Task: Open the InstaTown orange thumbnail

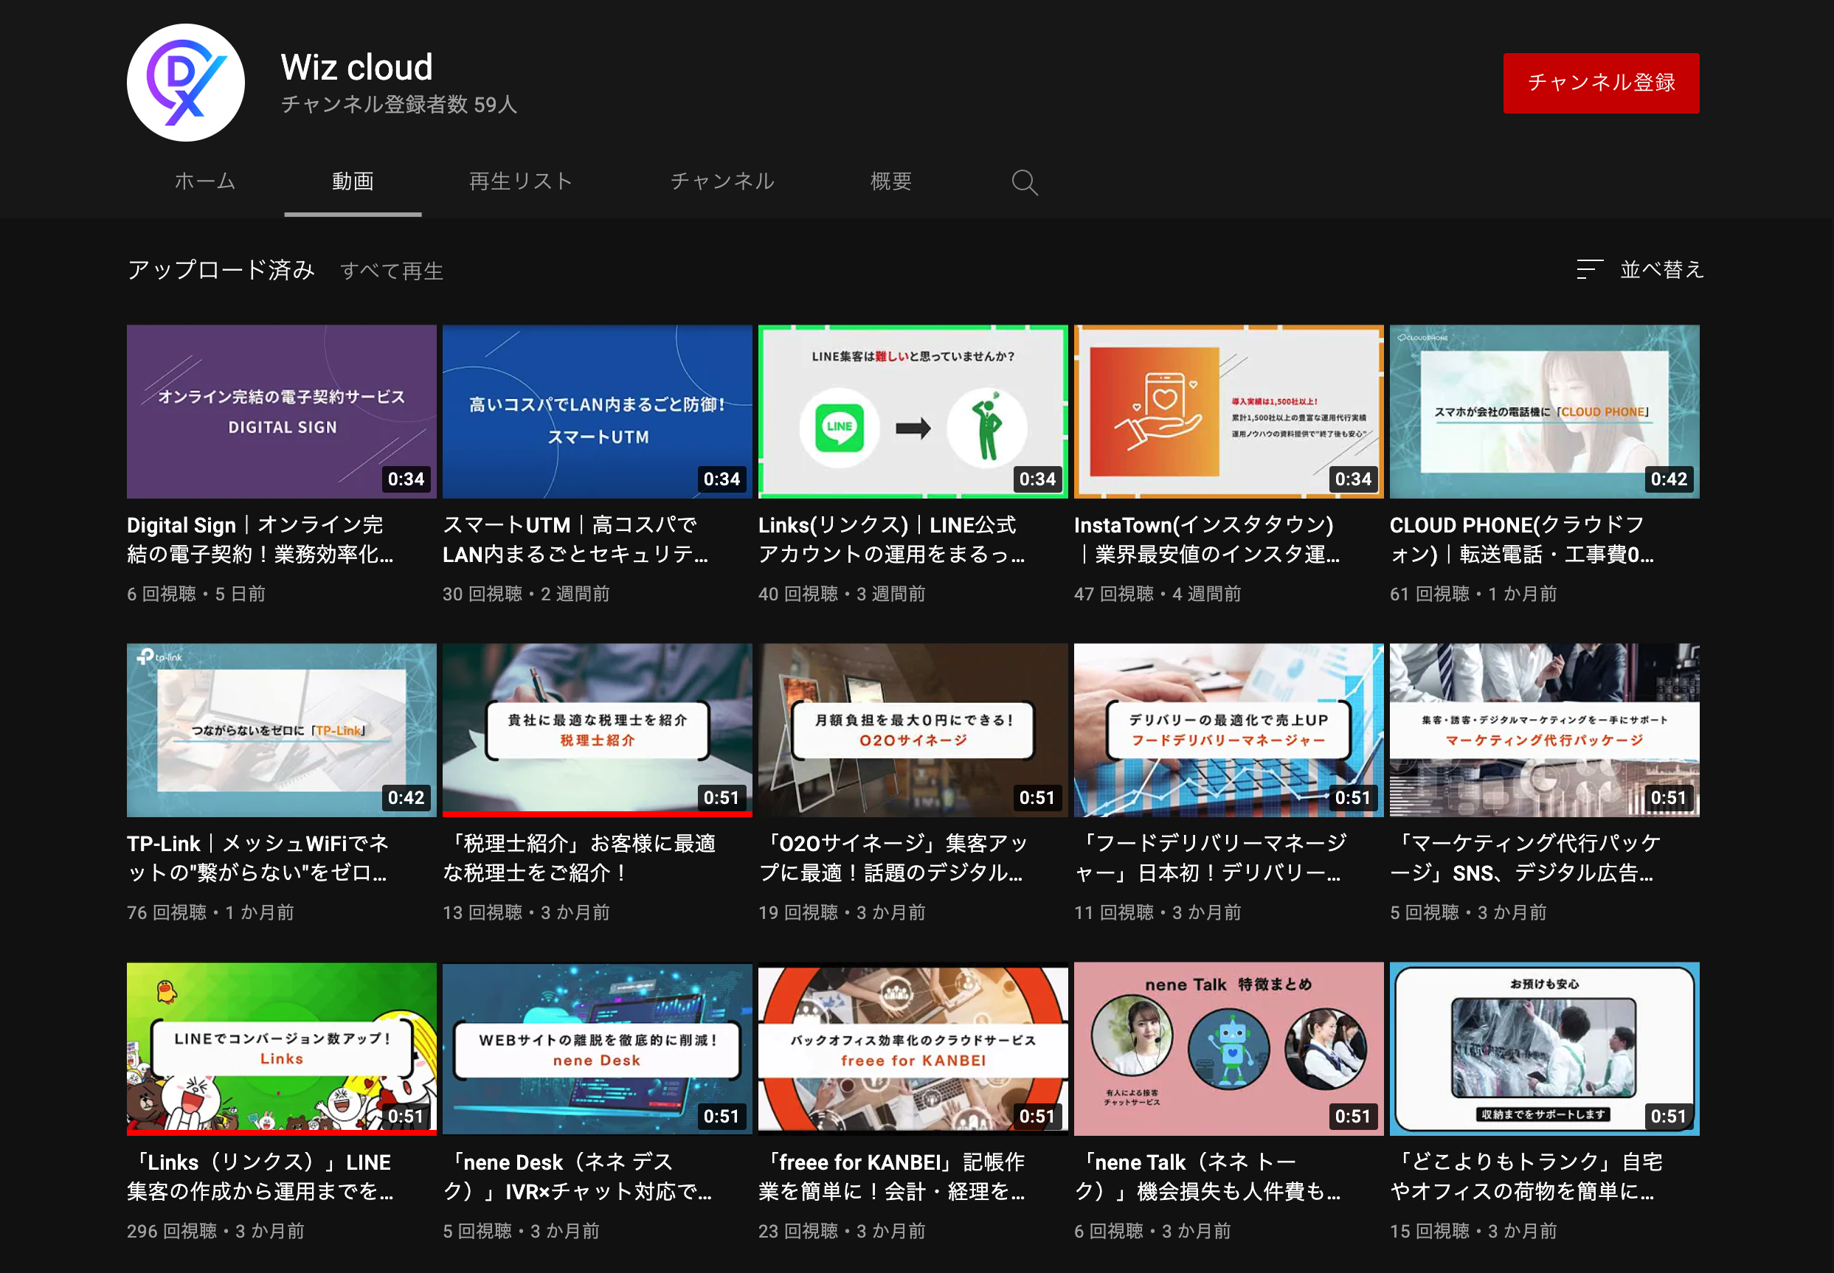Action: 1228,412
